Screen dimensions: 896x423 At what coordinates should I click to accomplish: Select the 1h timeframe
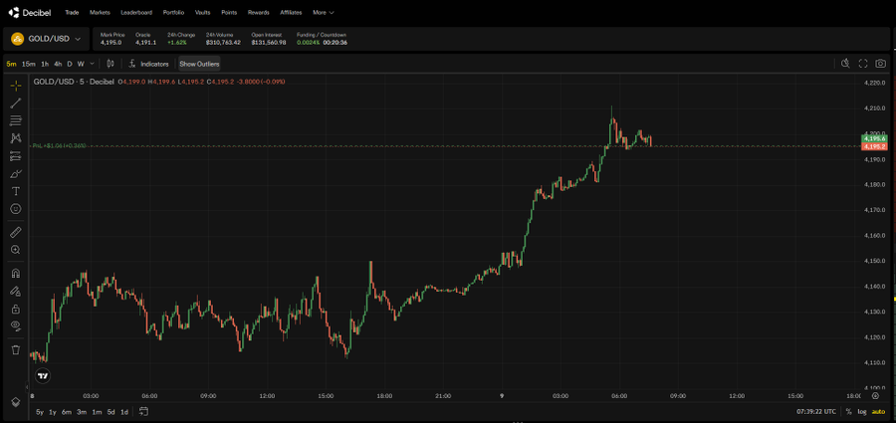click(x=45, y=64)
